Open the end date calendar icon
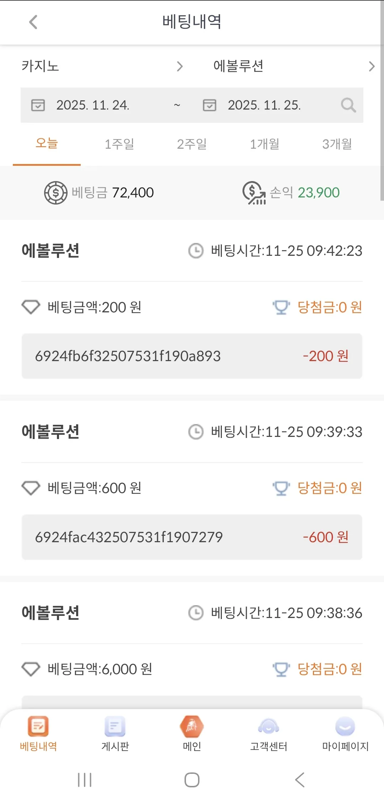Screen dimensions: 384x803 point(209,105)
